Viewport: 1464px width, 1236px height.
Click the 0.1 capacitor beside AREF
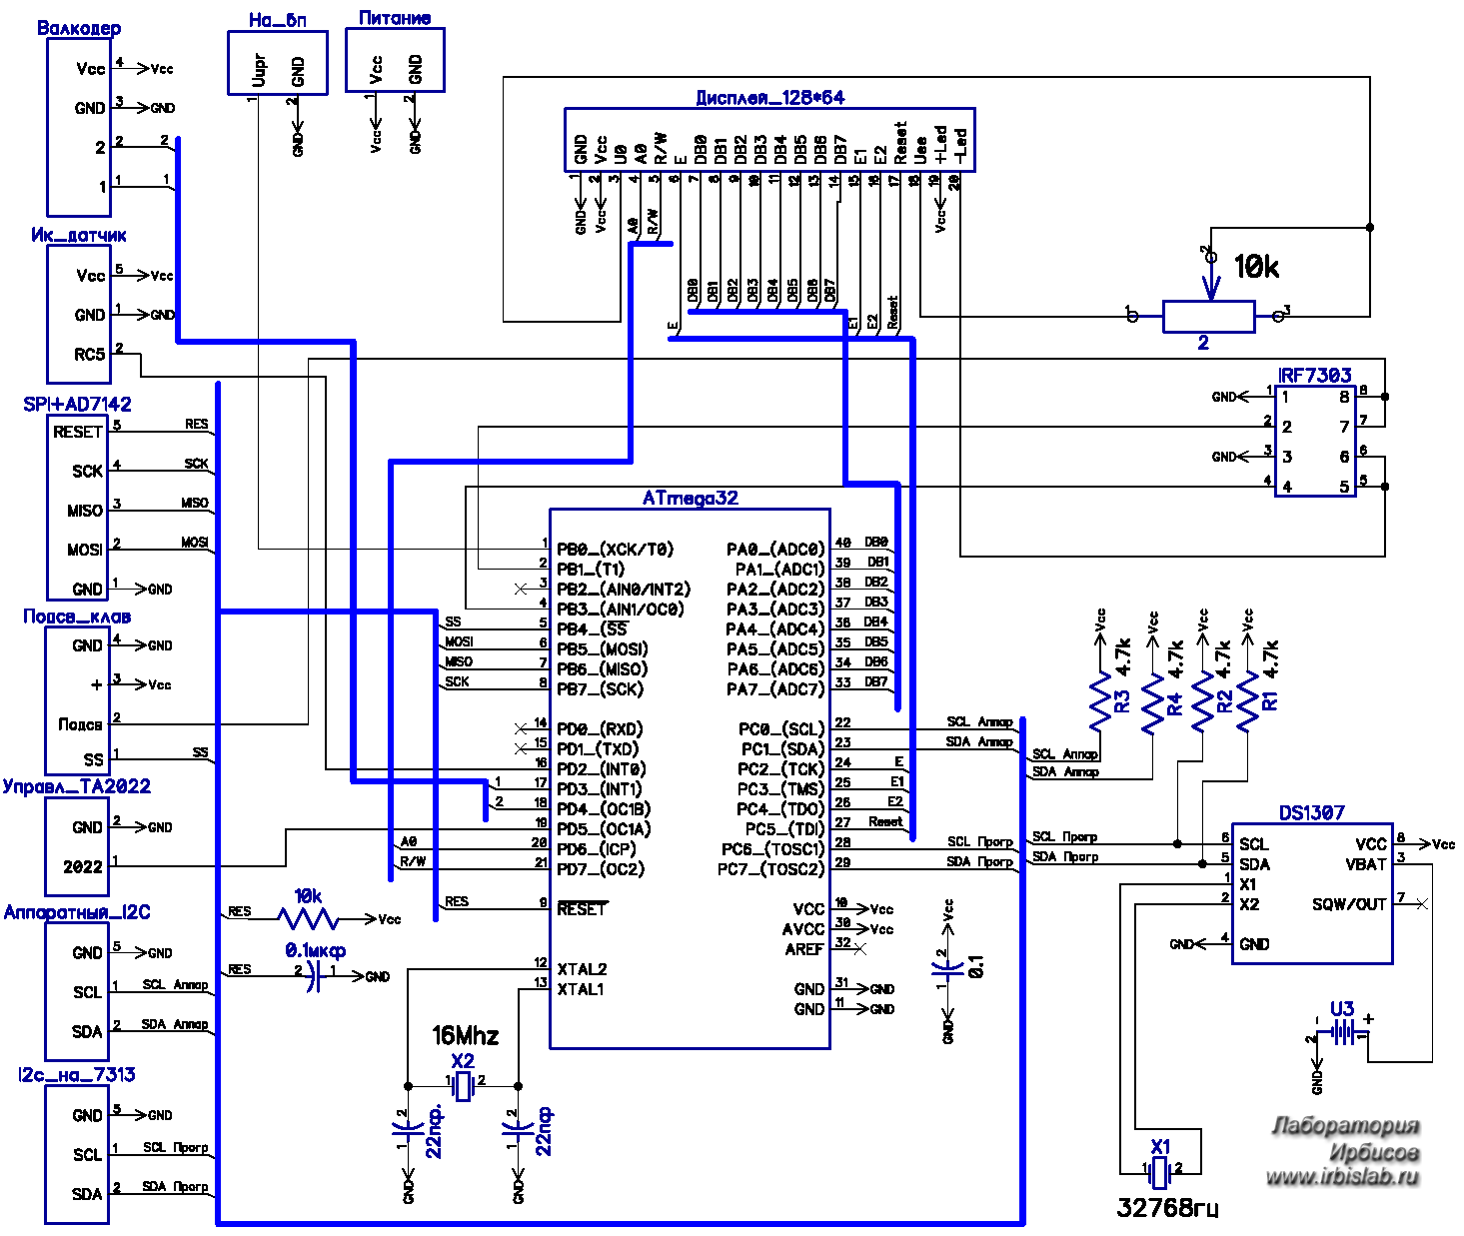coord(947,969)
